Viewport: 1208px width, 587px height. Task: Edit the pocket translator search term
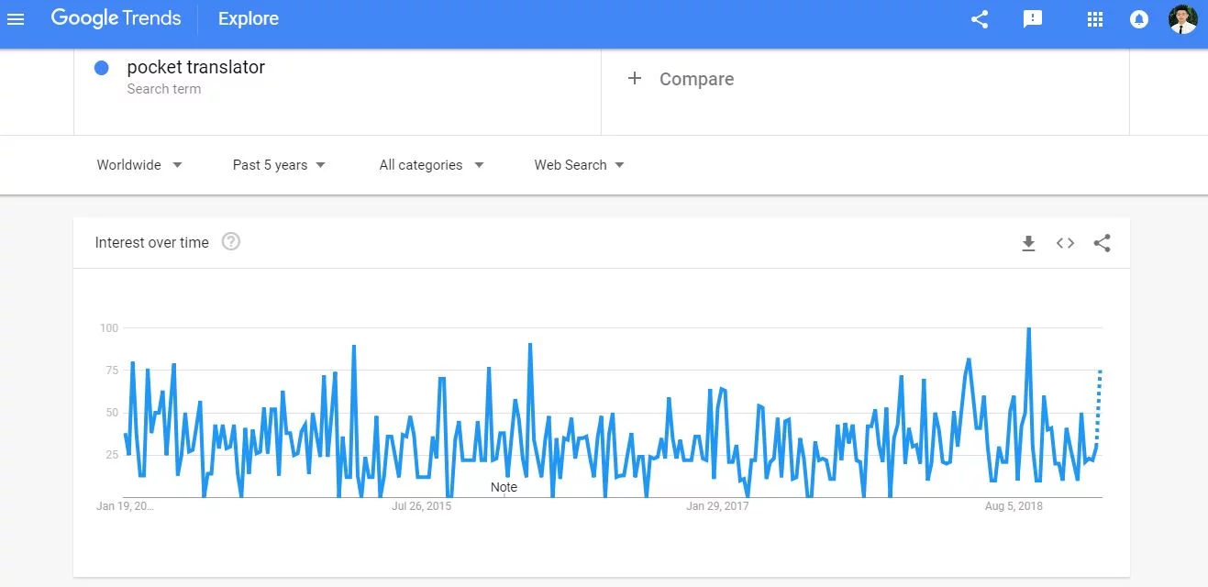coord(196,67)
